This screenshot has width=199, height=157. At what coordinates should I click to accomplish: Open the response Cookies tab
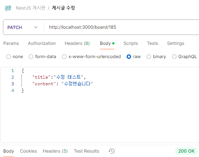click(x=28, y=151)
